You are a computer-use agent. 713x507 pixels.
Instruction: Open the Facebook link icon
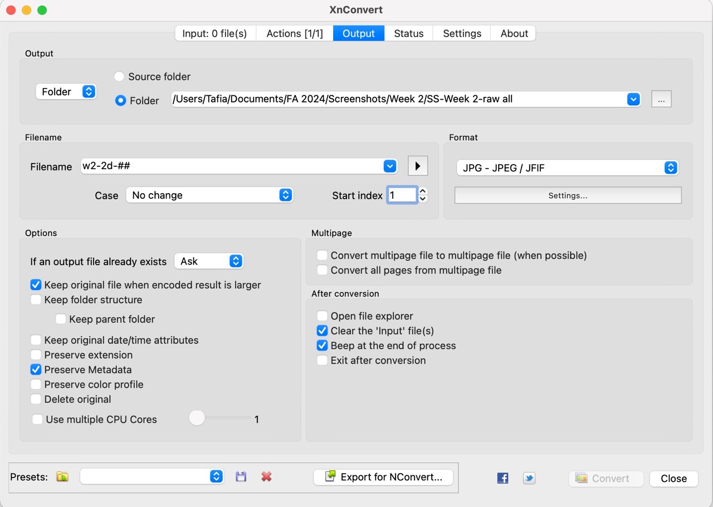tap(502, 478)
